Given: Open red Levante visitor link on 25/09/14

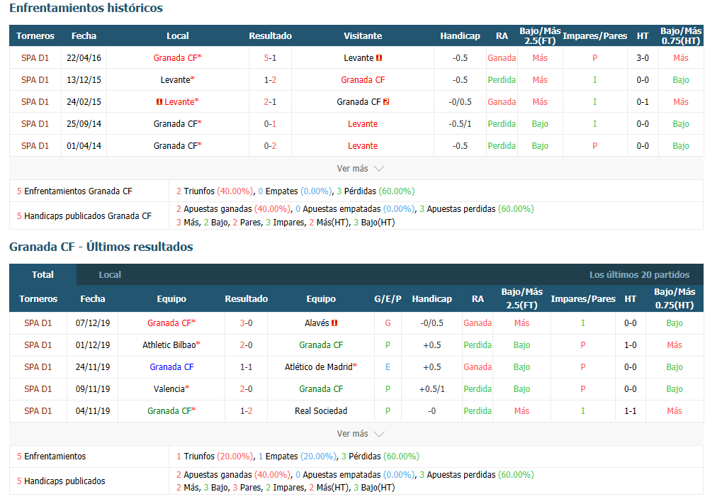Looking at the screenshot, I should (x=363, y=124).
